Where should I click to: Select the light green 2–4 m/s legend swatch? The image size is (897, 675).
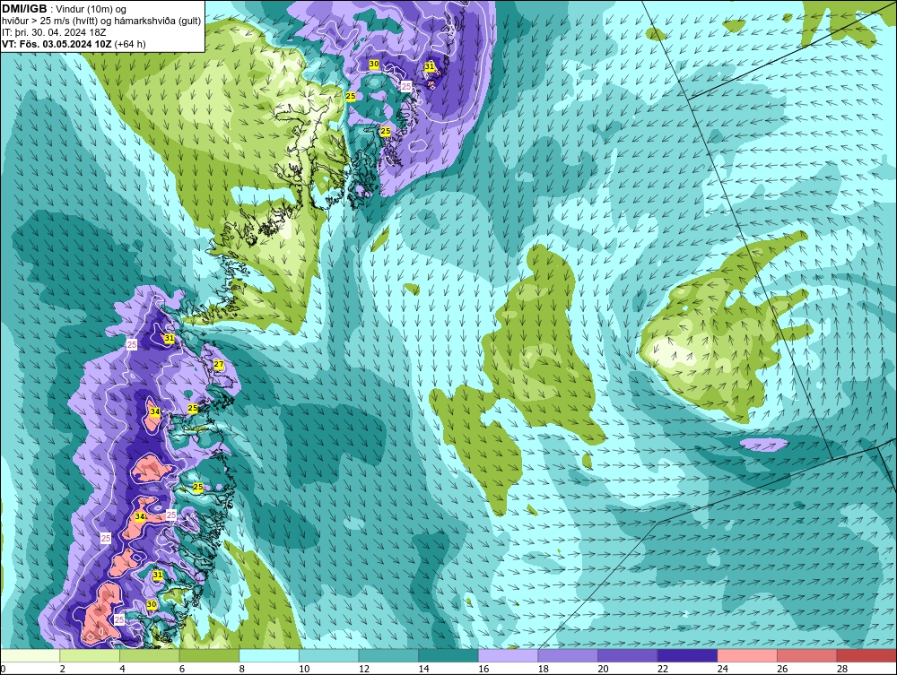[90, 655]
